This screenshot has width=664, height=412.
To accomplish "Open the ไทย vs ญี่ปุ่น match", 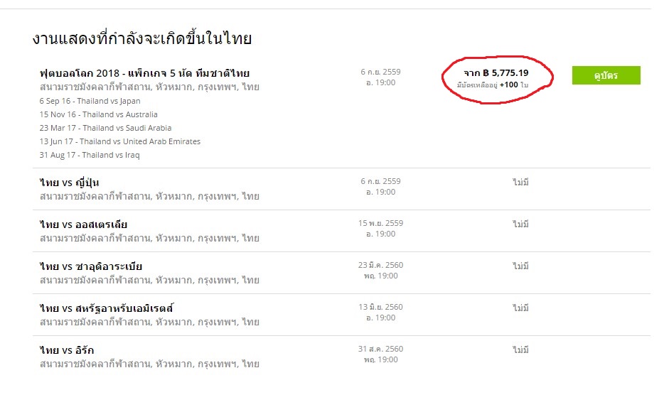I will (70, 183).
